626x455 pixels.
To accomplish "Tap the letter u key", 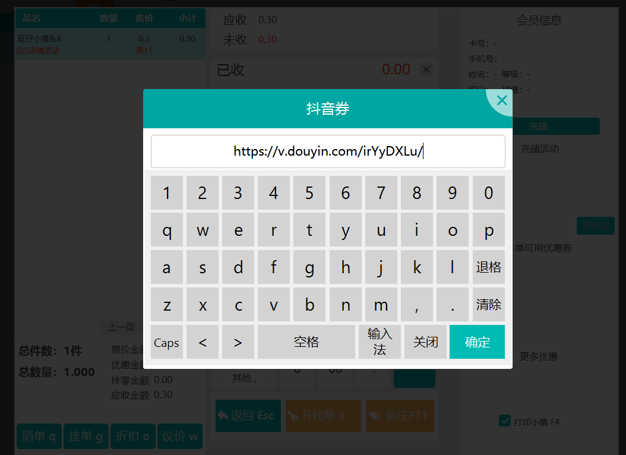I will click(381, 229).
